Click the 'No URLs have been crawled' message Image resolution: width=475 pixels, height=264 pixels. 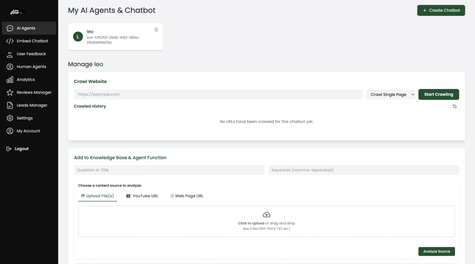coord(266,121)
